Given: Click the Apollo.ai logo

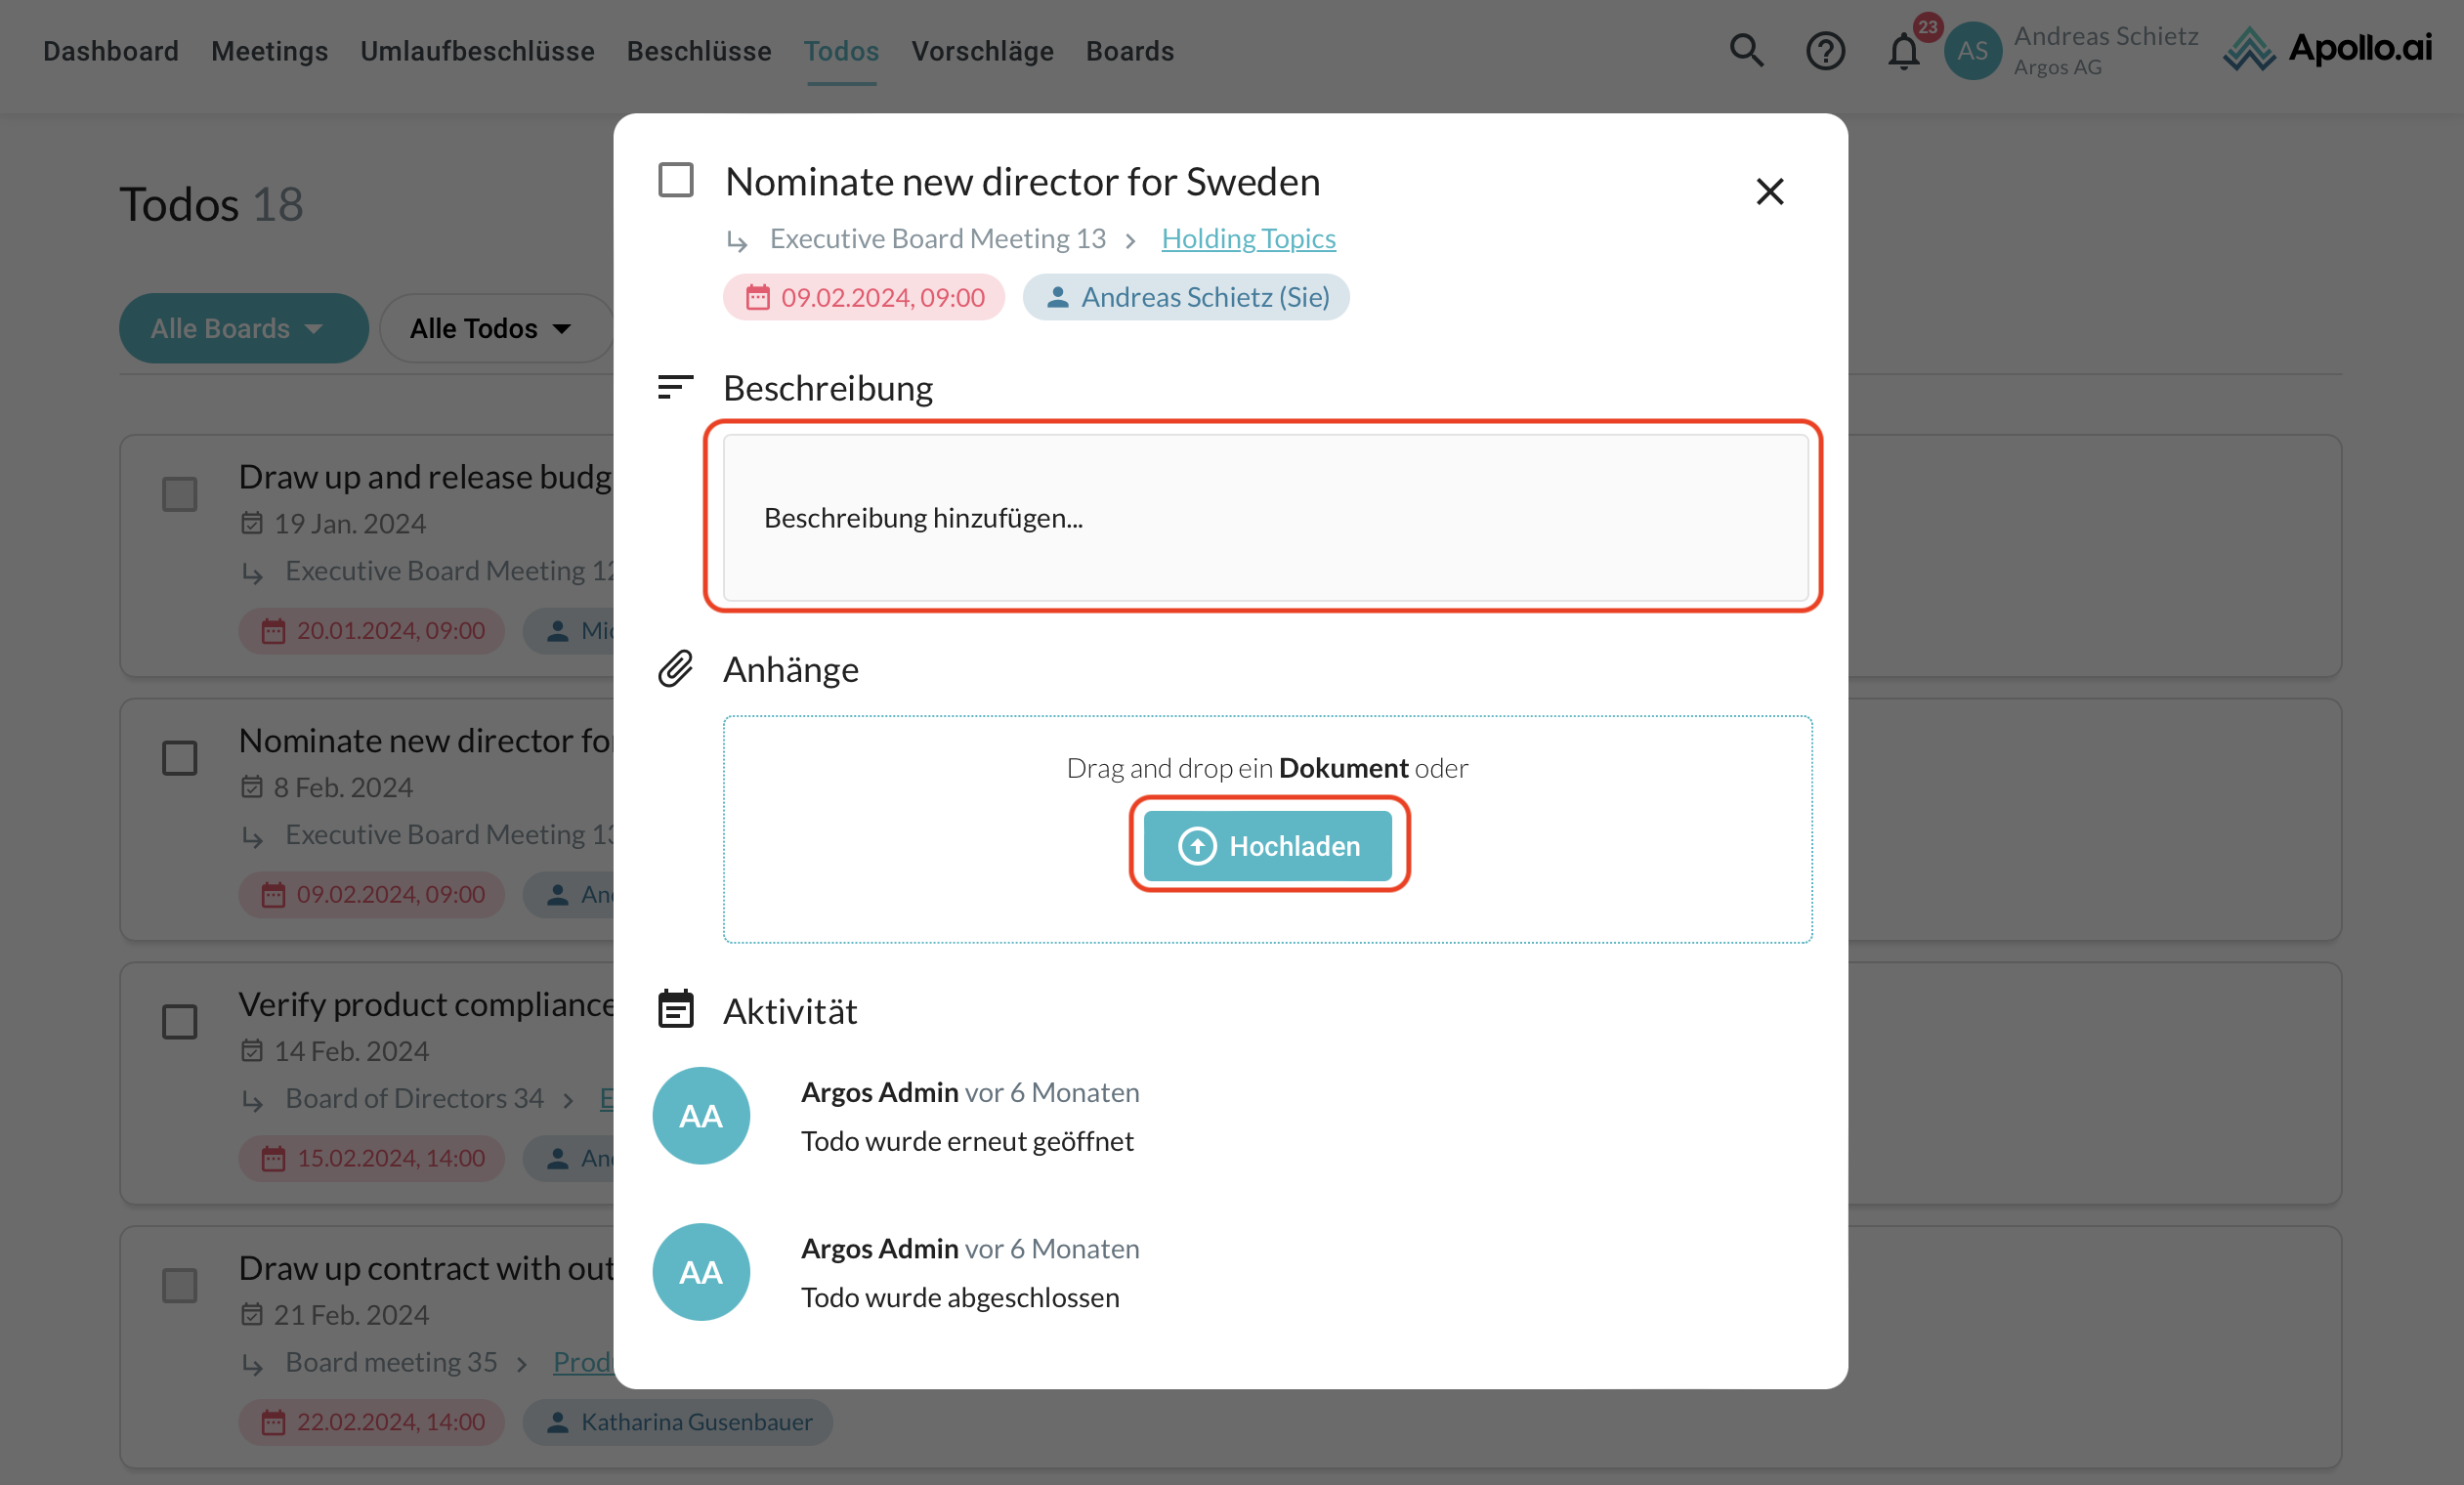Looking at the screenshot, I should point(2327,48).
